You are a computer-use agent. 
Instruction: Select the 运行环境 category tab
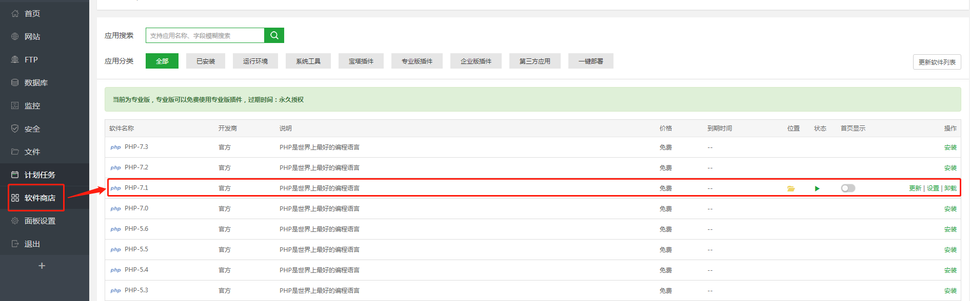[x=255, y=61]
